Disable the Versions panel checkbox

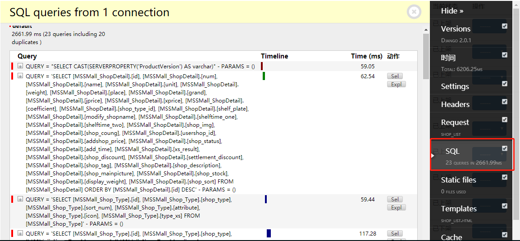pyautogui.click(x=505, y=26)
